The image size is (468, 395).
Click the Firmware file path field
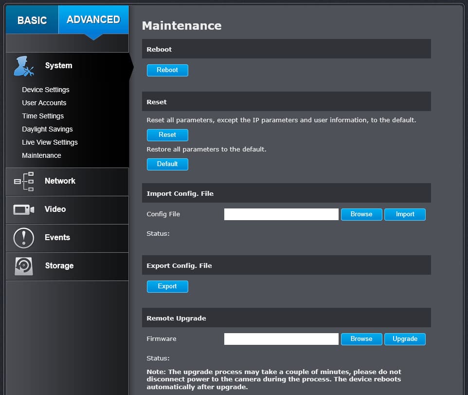281,339
